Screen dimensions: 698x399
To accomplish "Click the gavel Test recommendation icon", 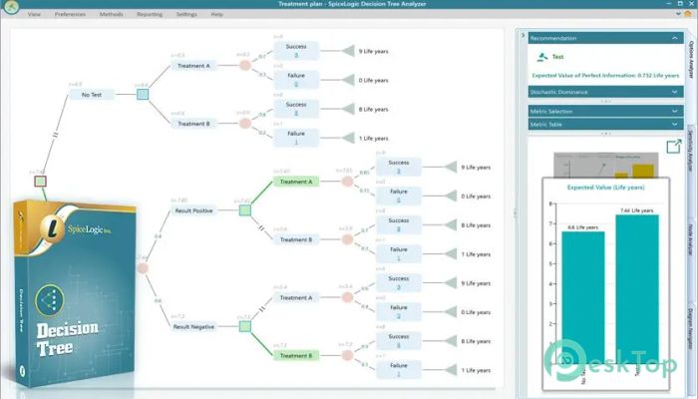I will coord(542,57).
